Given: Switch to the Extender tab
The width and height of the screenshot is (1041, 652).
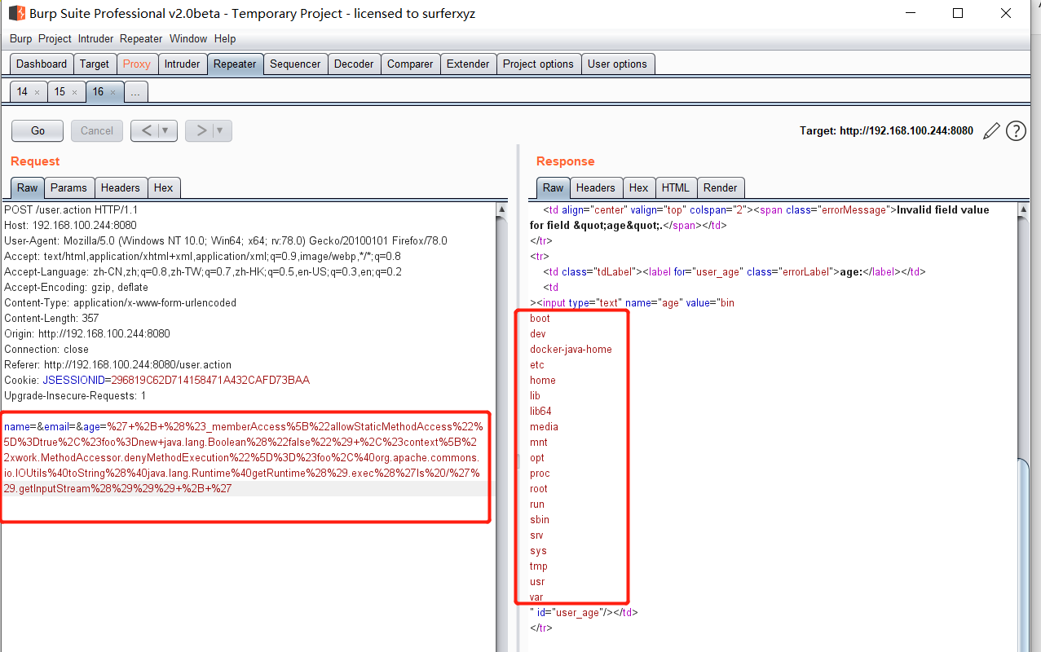Looking at the screenshot, I should click(468, 64).
